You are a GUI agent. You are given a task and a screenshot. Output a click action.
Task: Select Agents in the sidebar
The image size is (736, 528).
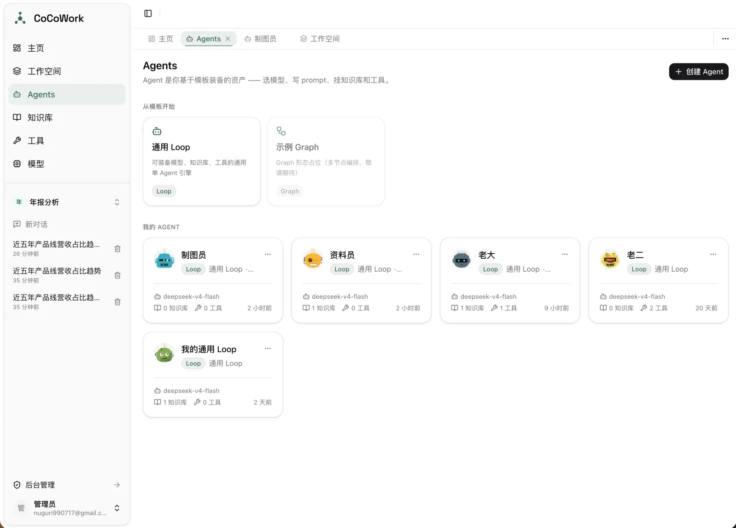click(x=67, y=94)
